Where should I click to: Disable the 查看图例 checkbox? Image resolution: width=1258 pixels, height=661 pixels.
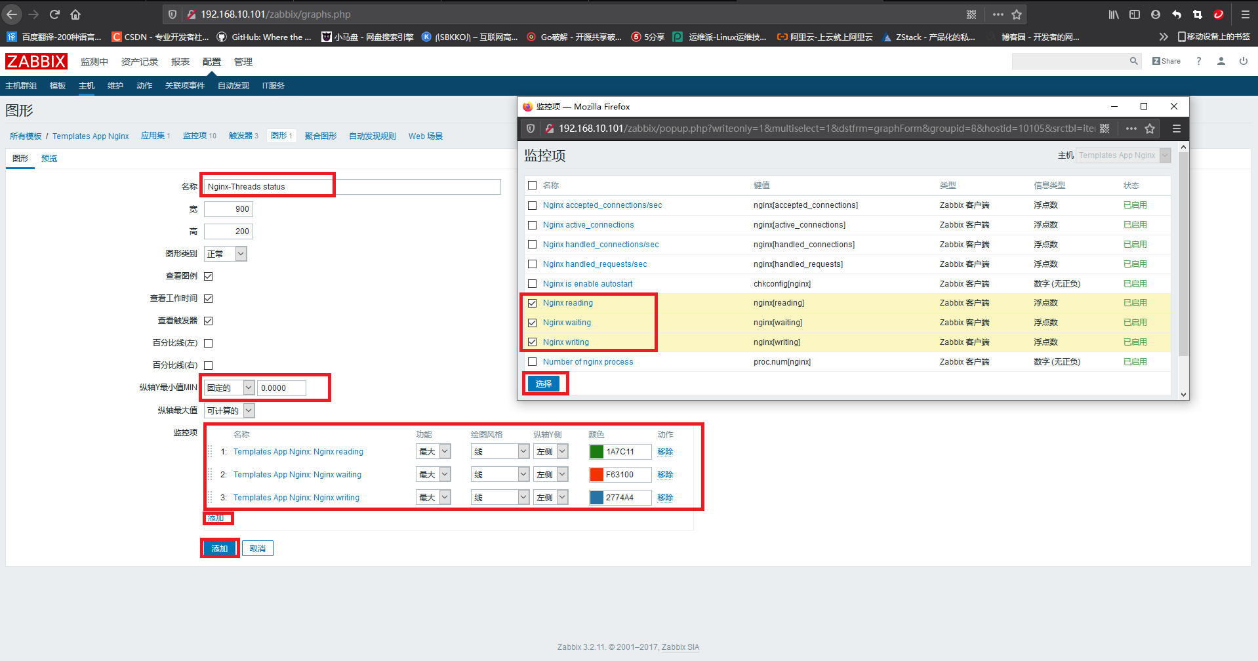coord(209,276)
